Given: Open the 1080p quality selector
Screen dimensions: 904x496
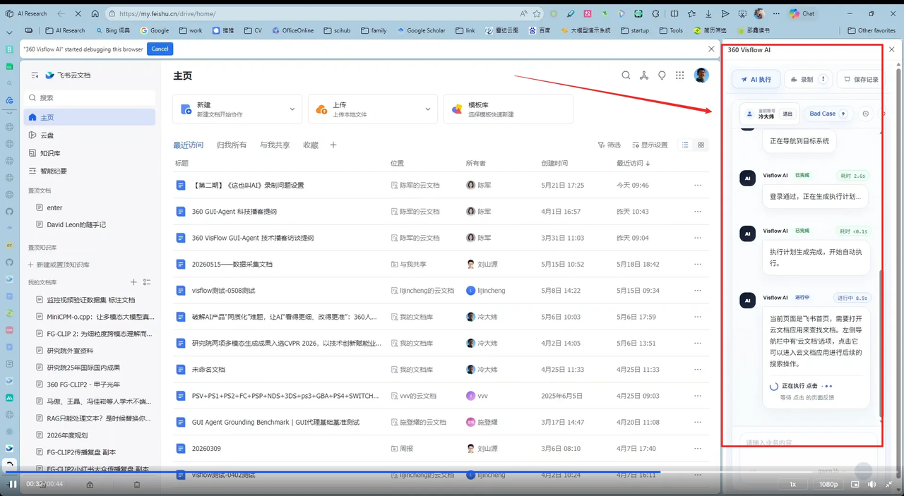Looking at the screenshot, I should coord(828,484).
